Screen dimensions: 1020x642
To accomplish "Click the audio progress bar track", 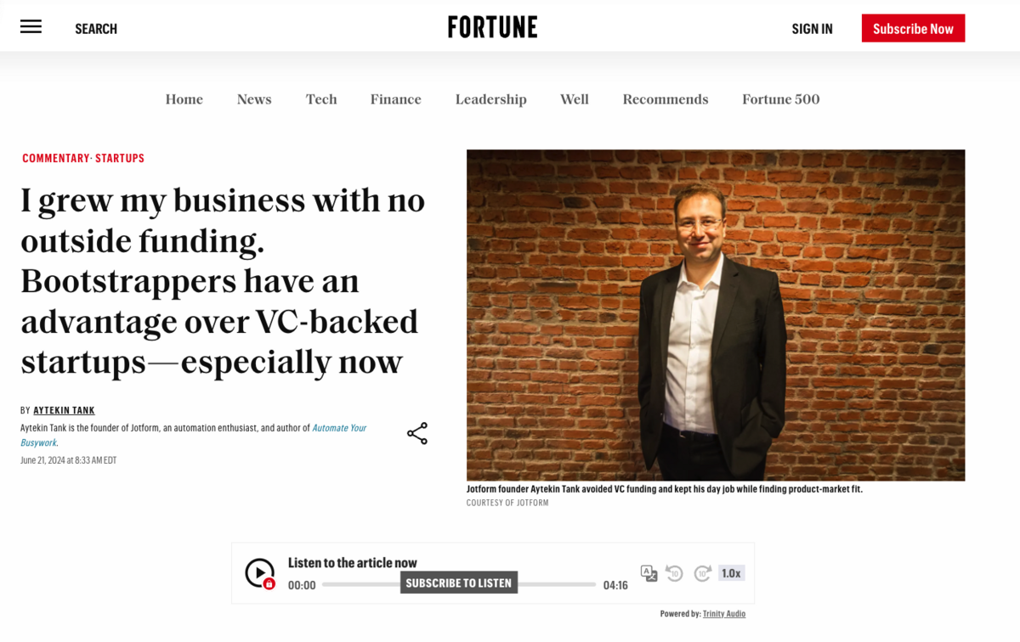I will (557, 584).
